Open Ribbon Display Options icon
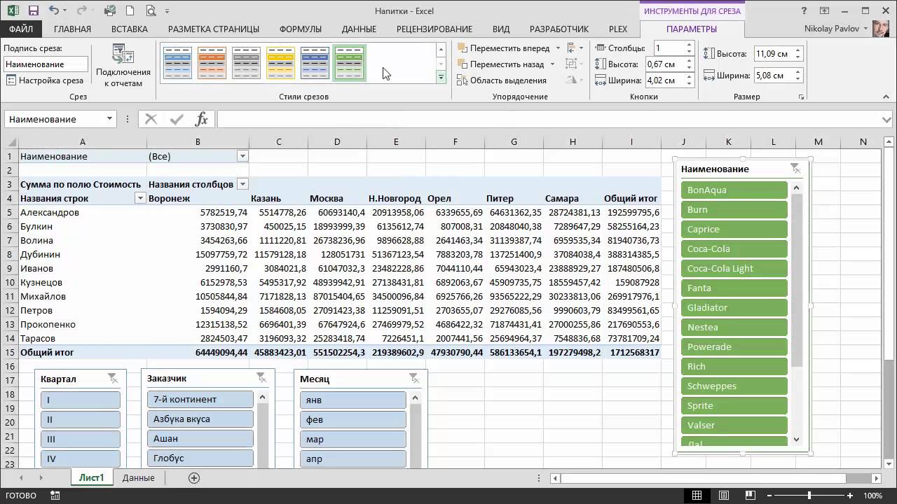Viewport: 897px width, 504px height. (824, 10)
